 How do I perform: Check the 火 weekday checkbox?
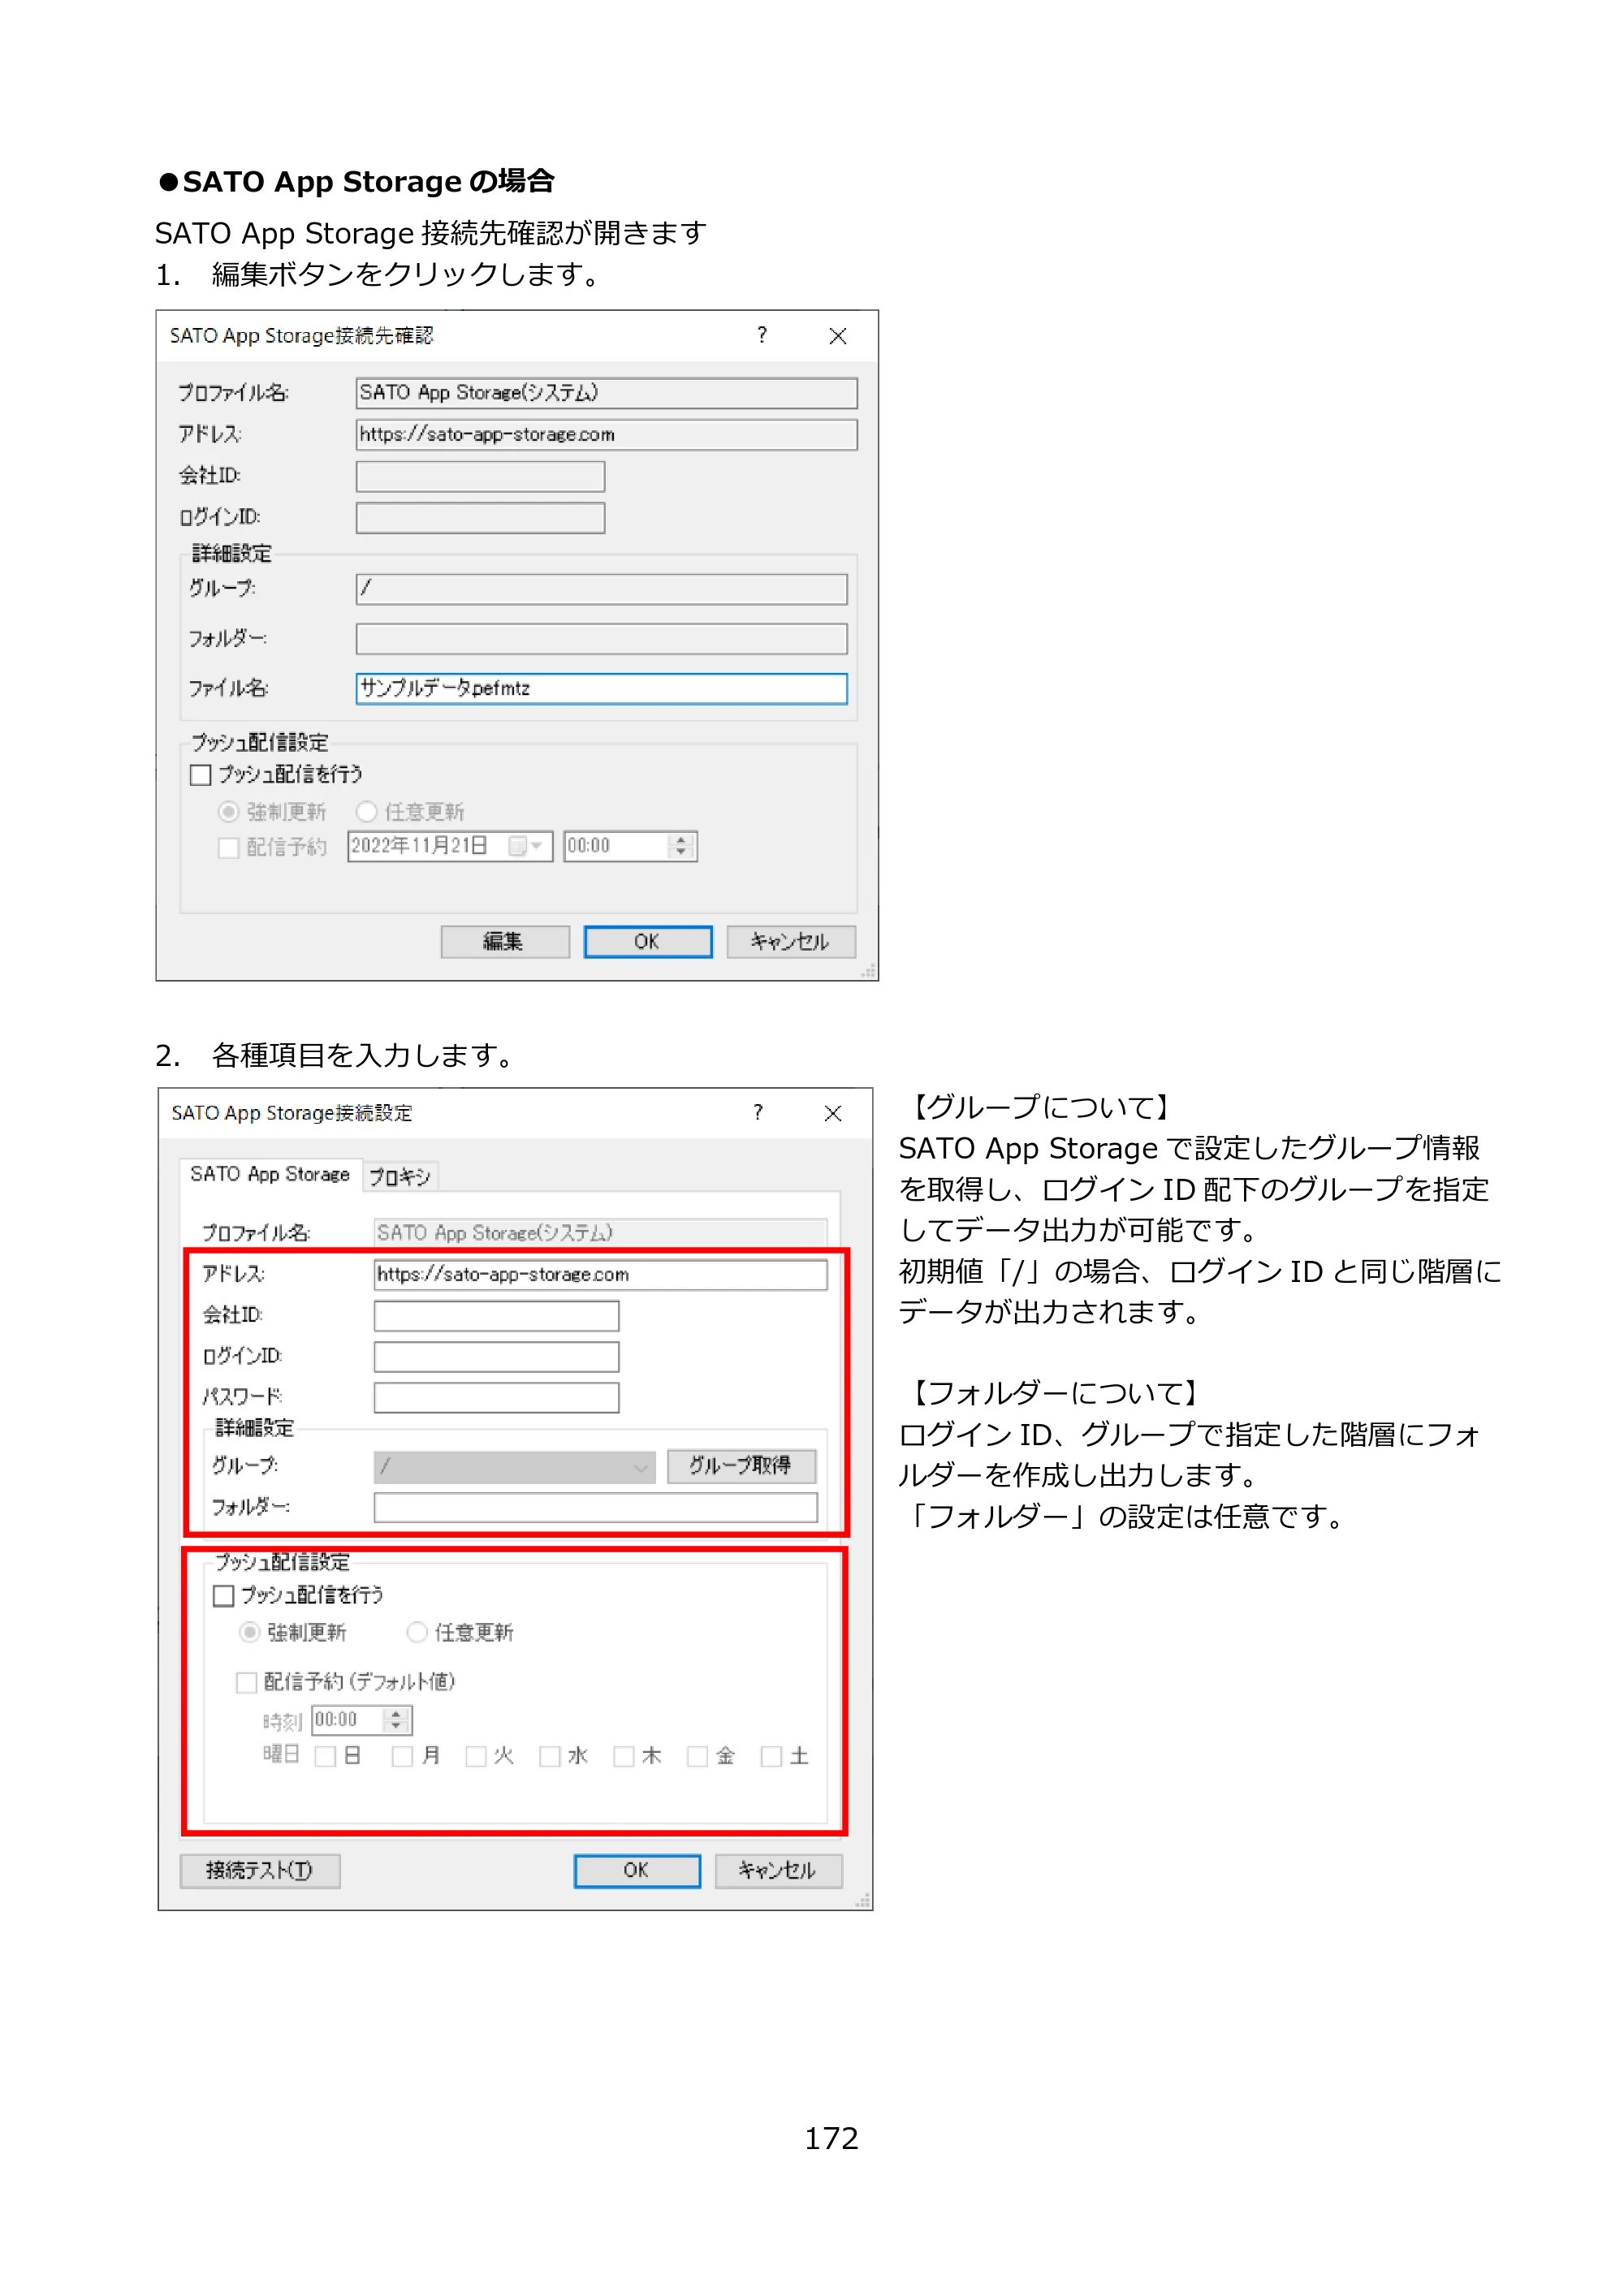(476, 1757)
